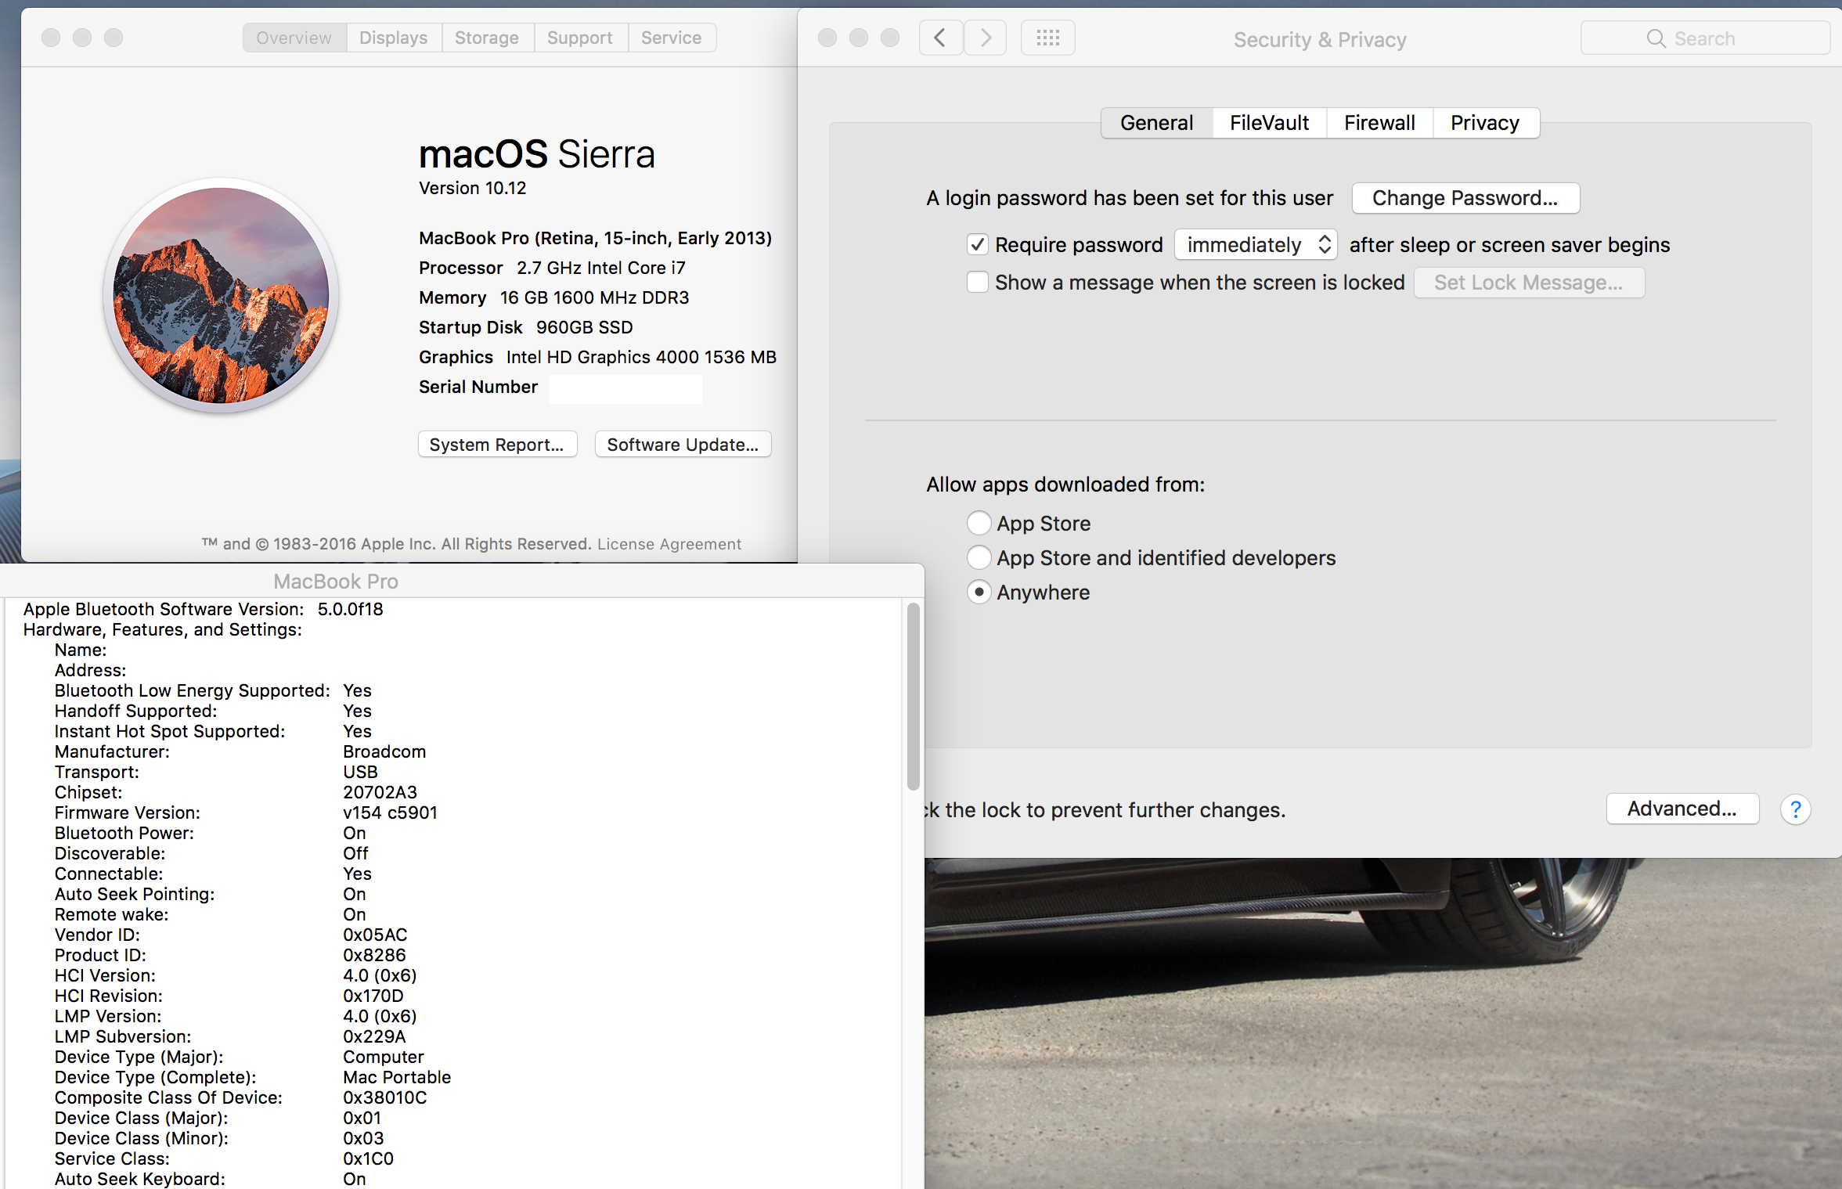This screenshot has height=1189, width=1842.
Task: Click the search magnifier field in preferences
Action: tap(1704, 38)
